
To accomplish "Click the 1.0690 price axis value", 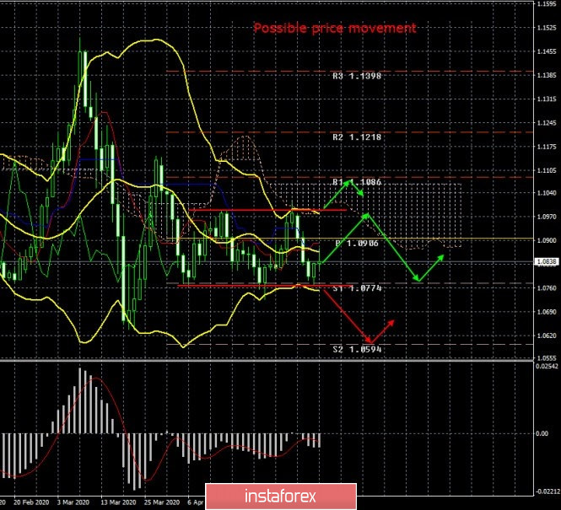I will tap(547, 312).
